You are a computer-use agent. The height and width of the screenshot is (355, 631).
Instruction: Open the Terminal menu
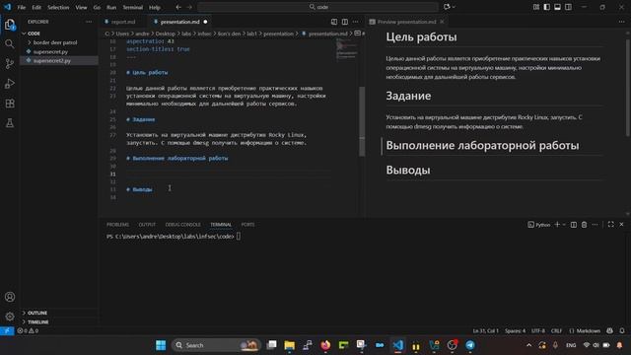132,7
